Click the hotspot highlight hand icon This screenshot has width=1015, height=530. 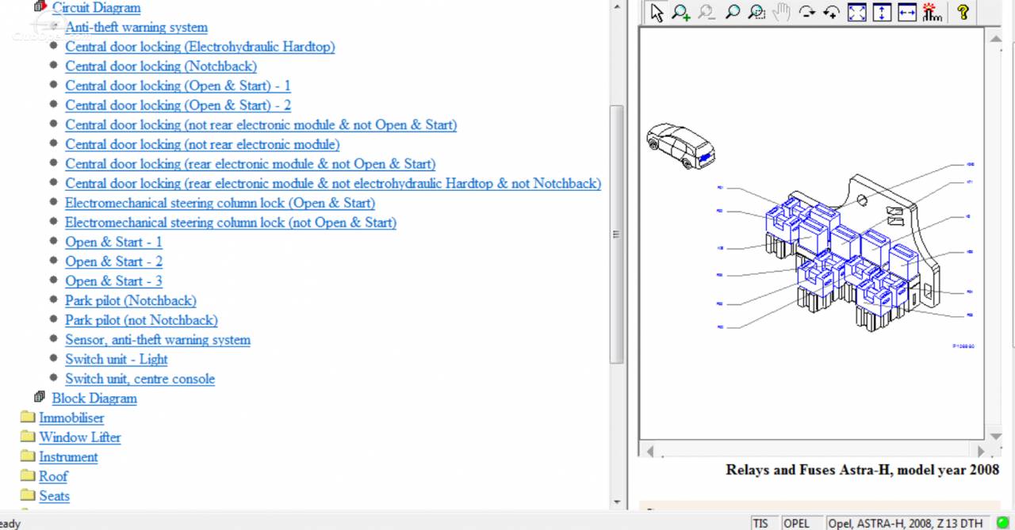tap(933, 13)
